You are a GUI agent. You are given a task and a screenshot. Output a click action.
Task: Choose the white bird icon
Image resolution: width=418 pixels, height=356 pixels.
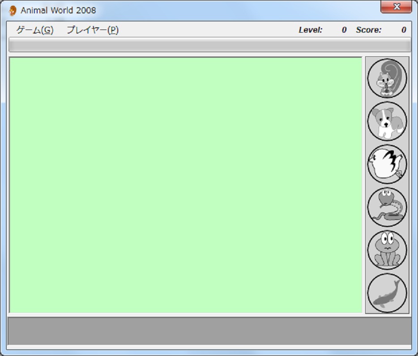tap(387, 164)
